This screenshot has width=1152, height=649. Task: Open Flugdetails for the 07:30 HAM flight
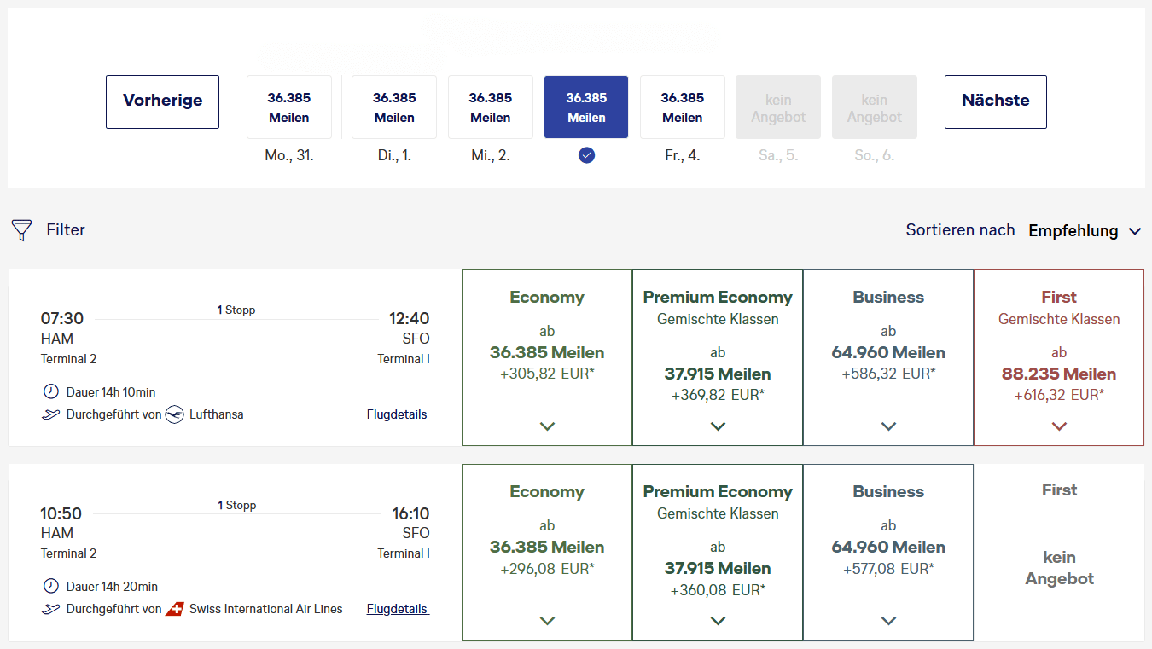pyautogui.click(x=398, y=414)
